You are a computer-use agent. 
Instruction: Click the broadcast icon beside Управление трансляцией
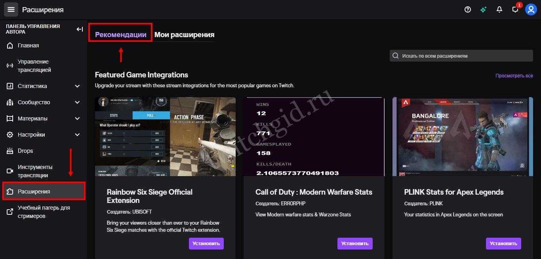pos(10,66)
